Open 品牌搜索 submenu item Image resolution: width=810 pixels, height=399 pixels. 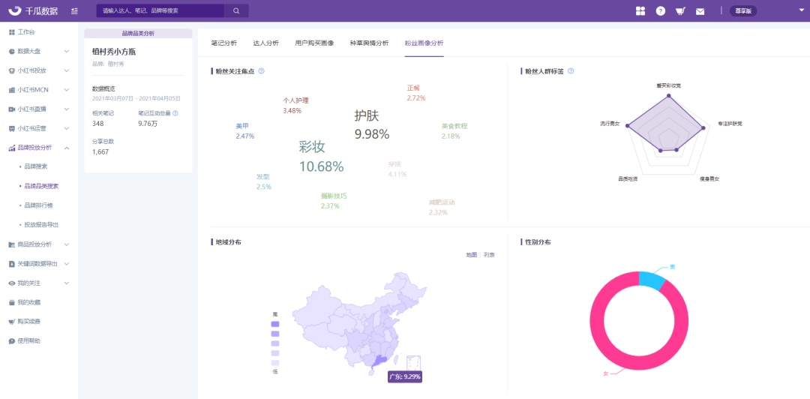pos(36,166)
